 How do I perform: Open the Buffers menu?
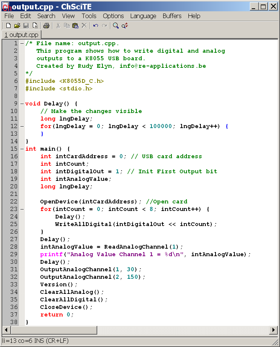pyautogui.click(x=172, y=16)
